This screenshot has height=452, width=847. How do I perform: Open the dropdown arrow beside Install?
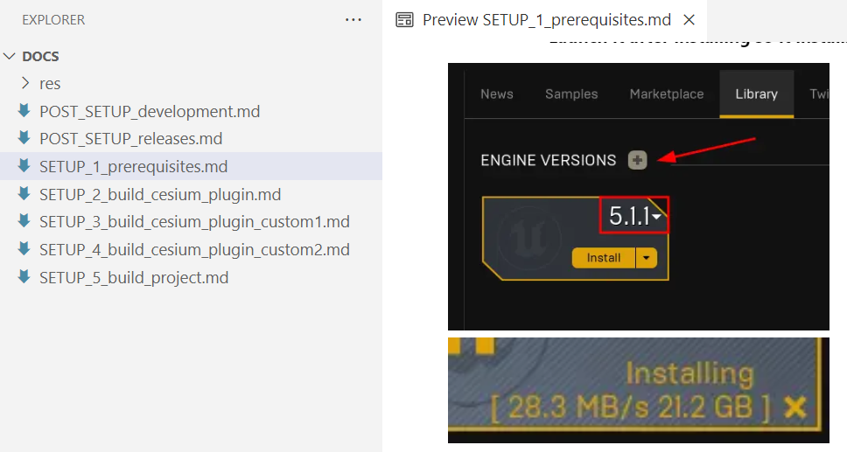(646, 258)
